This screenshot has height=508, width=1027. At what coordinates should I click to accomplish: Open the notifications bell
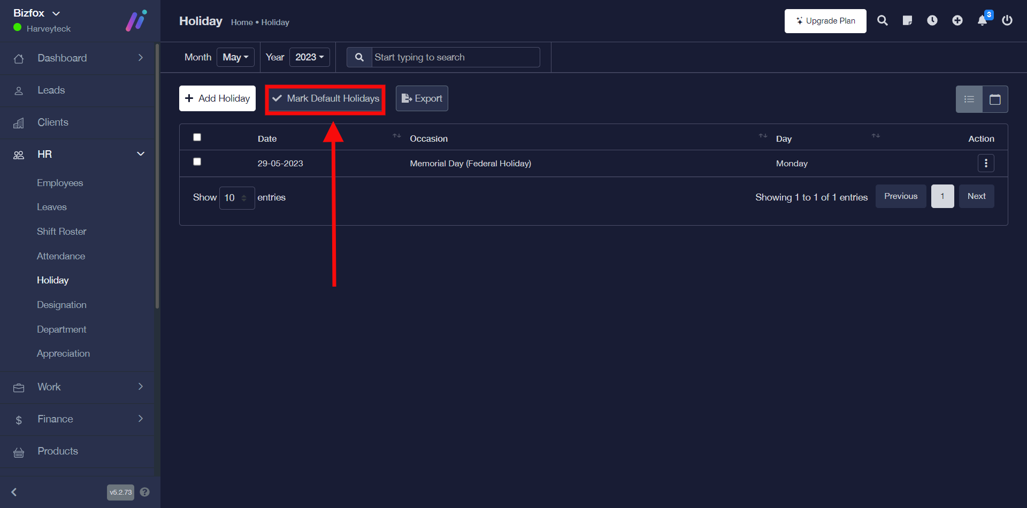point(983,21)
